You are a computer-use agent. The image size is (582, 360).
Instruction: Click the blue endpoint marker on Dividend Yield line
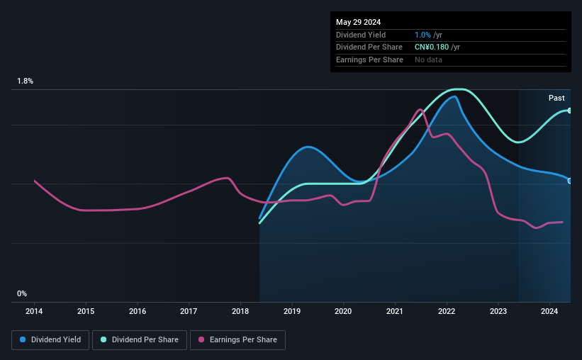(x=570, y=181)
